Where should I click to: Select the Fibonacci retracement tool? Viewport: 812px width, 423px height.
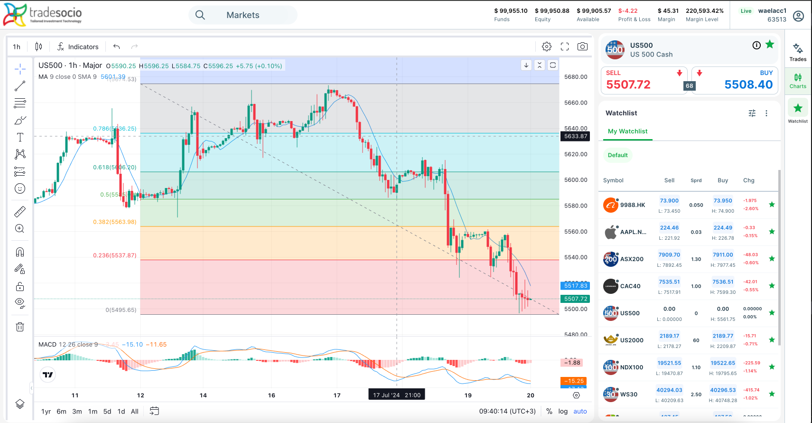pyautogui.click(x=20, y=103)
